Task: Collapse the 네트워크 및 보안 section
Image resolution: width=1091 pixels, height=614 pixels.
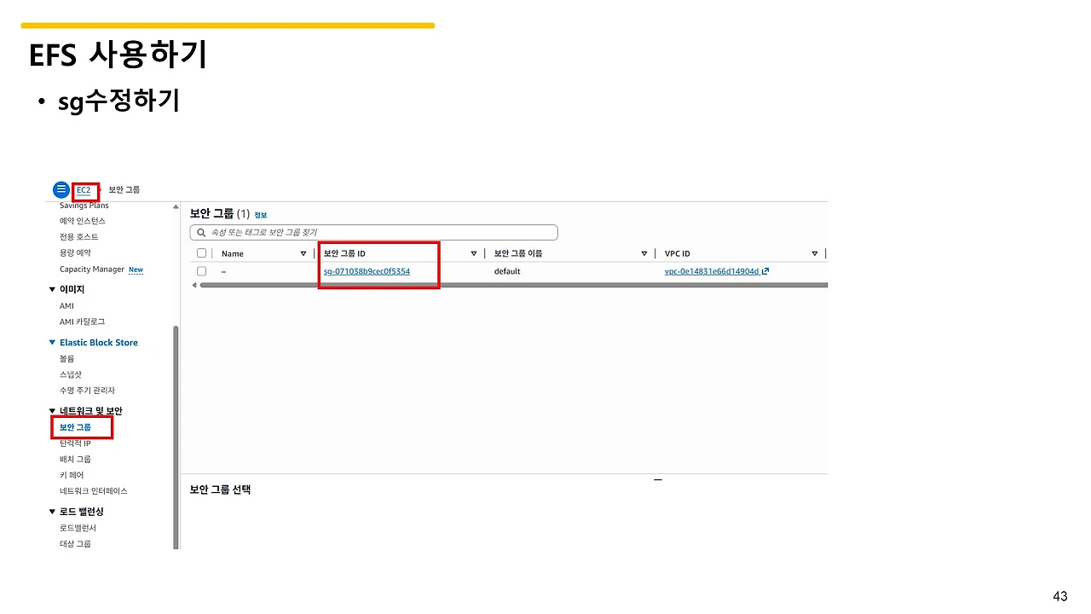Action: 52,411
